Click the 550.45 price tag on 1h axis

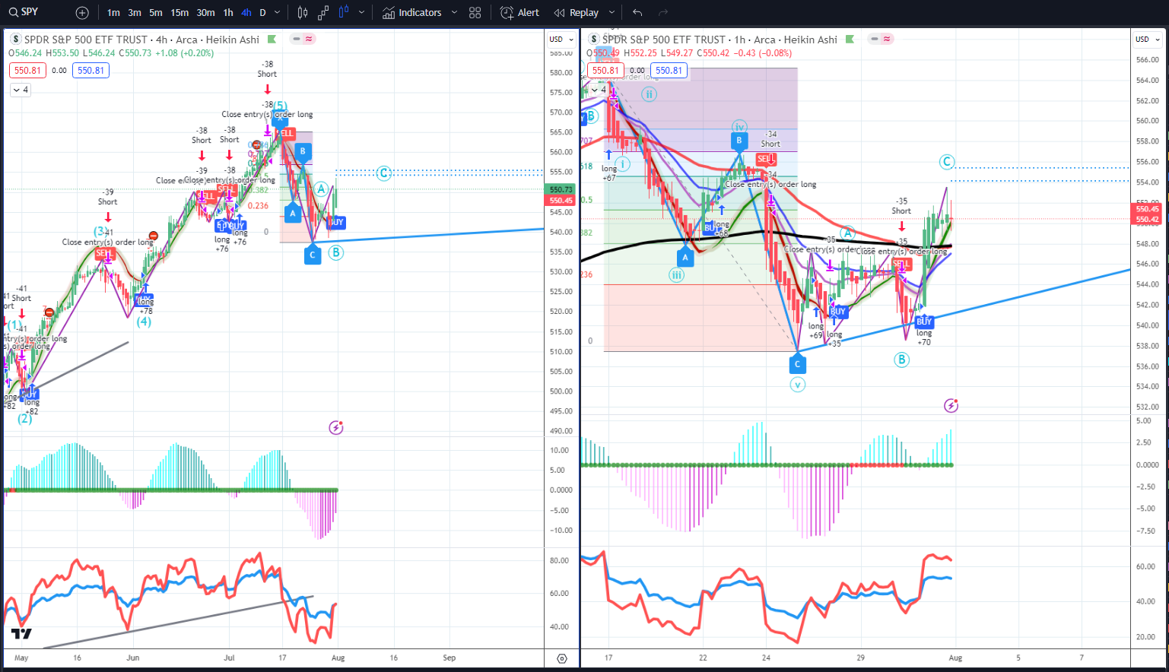[1148, 209]
